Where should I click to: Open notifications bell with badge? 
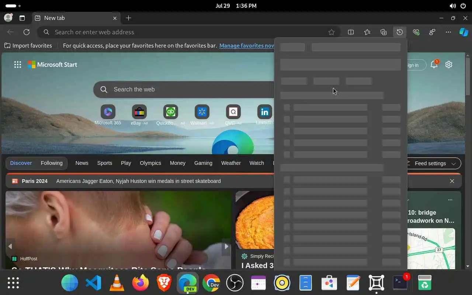434,65
